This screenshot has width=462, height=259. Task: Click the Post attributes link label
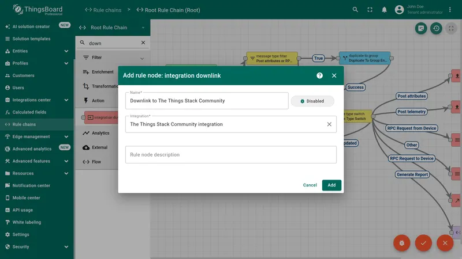tap(411, 96)
